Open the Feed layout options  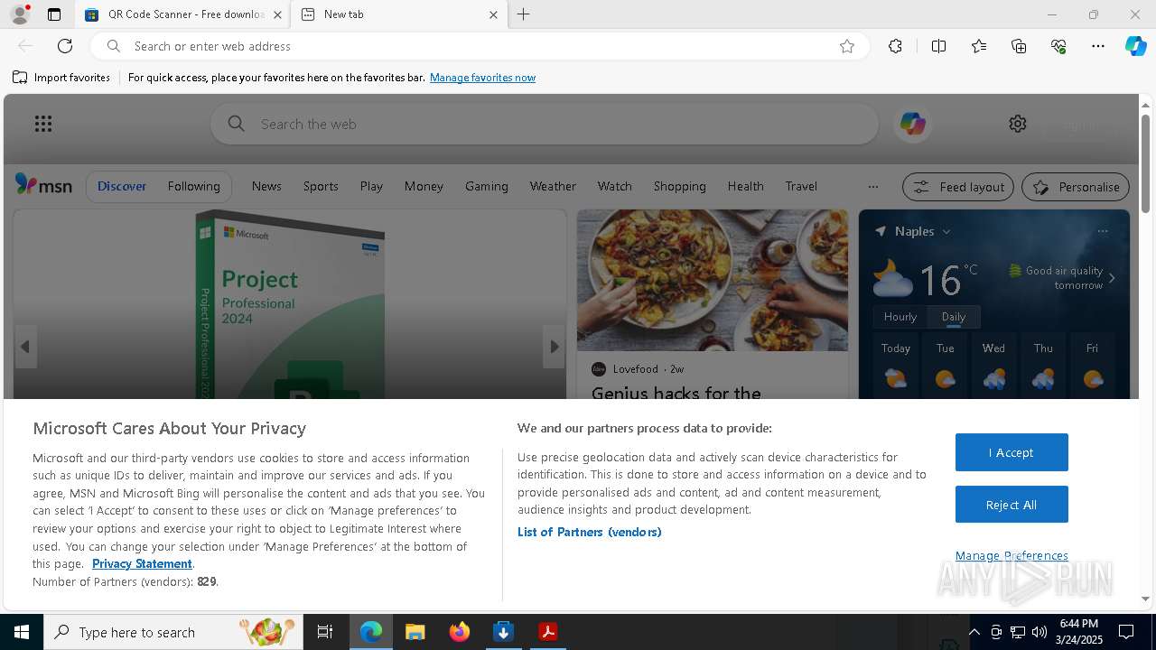958,187
